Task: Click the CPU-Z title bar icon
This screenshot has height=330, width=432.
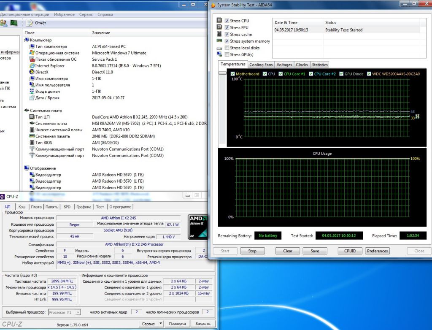Action: (x=2, y=197)
